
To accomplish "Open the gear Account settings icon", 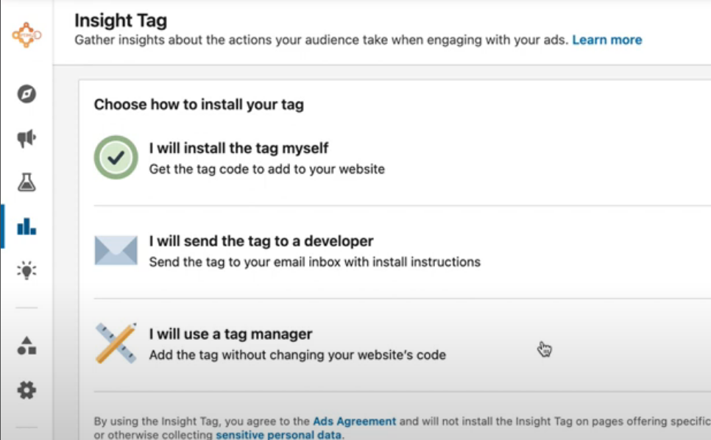I will pos(26,390).
